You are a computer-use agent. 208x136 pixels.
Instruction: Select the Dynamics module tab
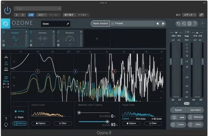[42, 38]
